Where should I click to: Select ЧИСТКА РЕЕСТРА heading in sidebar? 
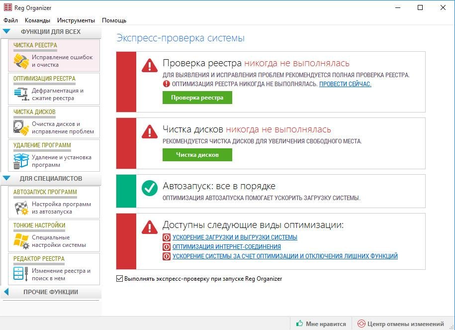point(35,45)
